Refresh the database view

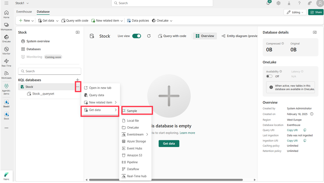click(149, 36)
